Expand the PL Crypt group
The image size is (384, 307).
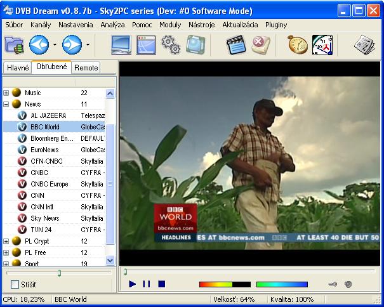click(6, 242)
